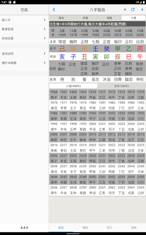
Task: Select 流年(100年) segment
Action: point(121,86)
